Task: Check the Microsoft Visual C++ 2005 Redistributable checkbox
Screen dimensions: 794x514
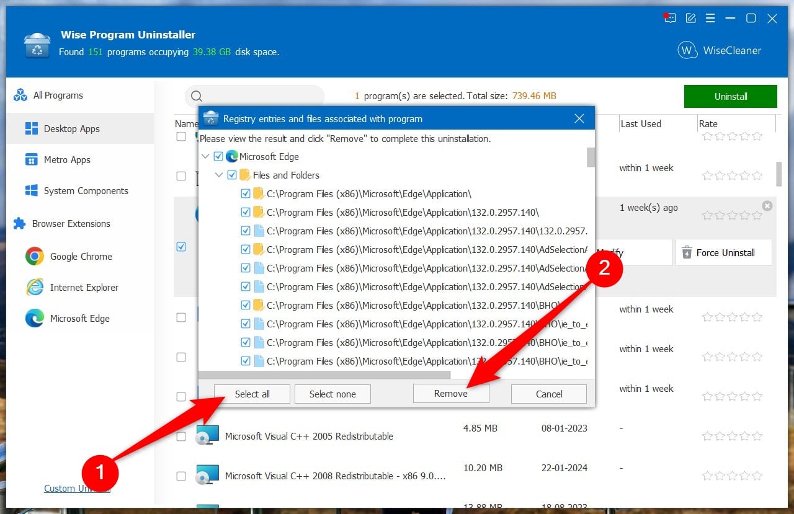Action: 181,436
